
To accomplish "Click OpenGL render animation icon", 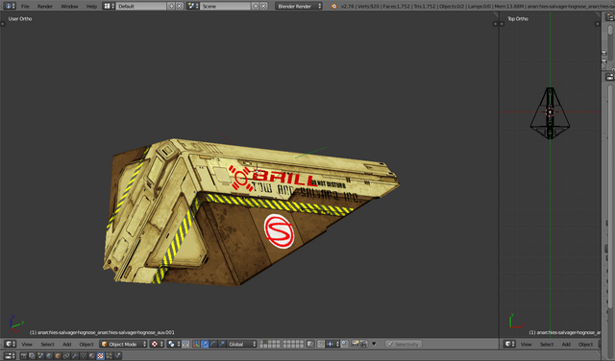I will pos(363,344).
